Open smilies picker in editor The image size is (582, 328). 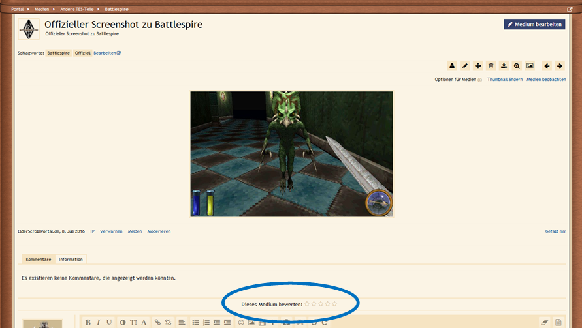tap(241, 322)
